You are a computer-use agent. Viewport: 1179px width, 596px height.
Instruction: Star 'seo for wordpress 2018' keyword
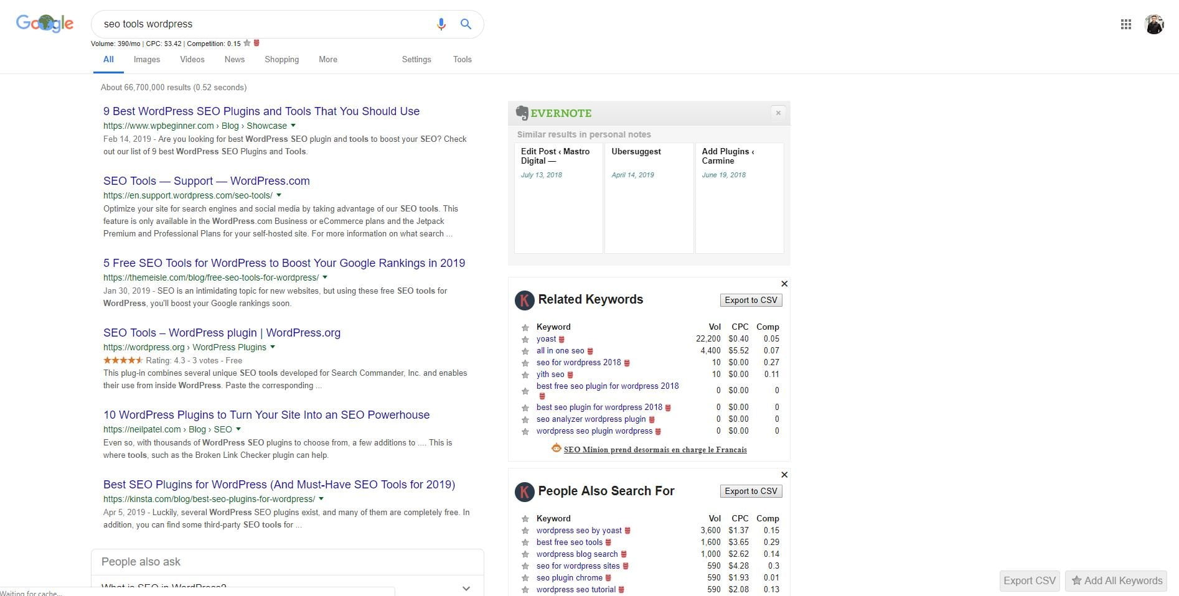[x=525, y=363]
